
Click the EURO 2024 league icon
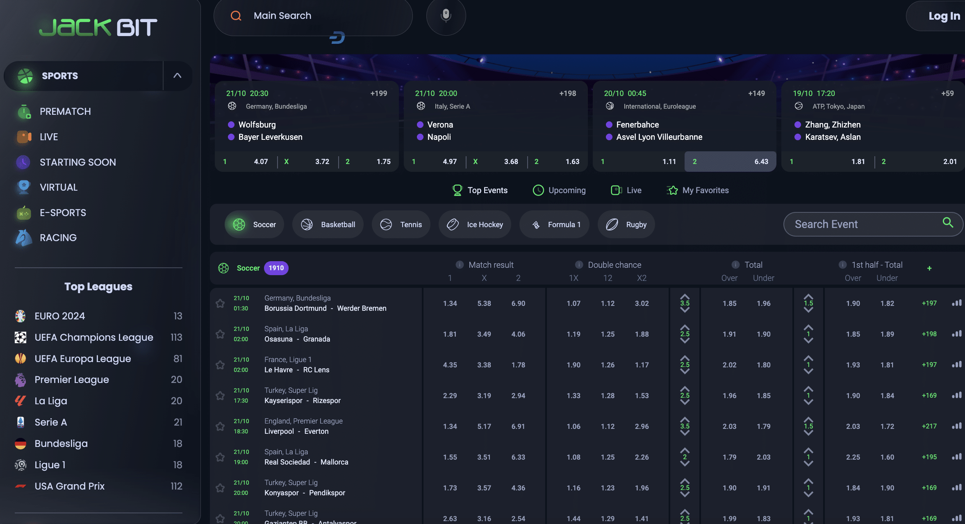(x=20, y=316)
